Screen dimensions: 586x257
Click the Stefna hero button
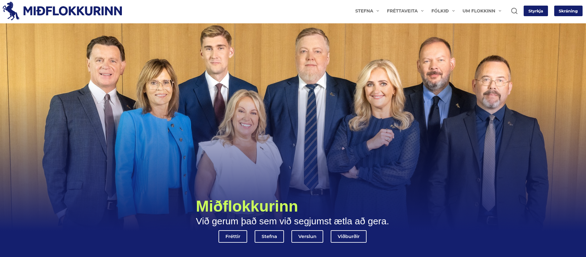tap(269, 236)
